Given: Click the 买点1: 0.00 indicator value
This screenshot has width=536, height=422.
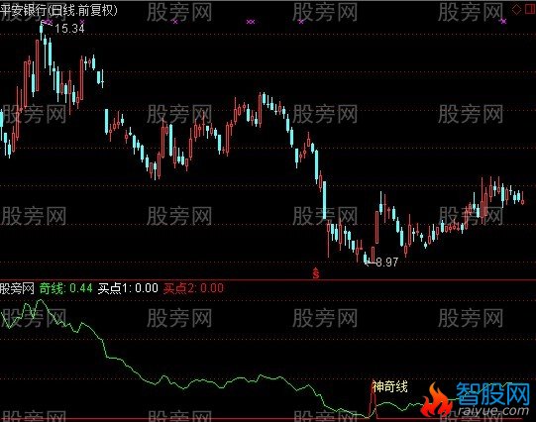Looking at the screenshot, I should 128,288.
